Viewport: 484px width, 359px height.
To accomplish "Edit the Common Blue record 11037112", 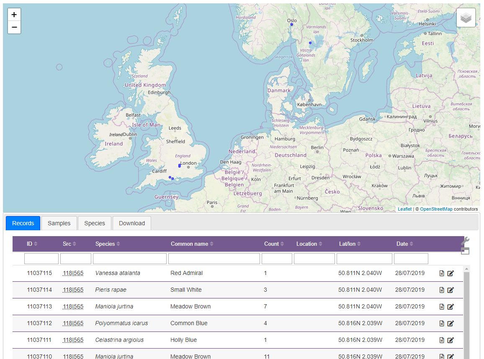I will (451, 323).
